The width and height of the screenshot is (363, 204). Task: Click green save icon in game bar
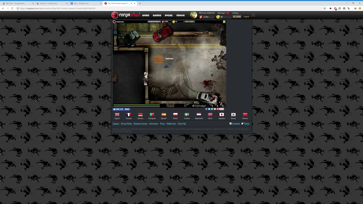(224, 22)
